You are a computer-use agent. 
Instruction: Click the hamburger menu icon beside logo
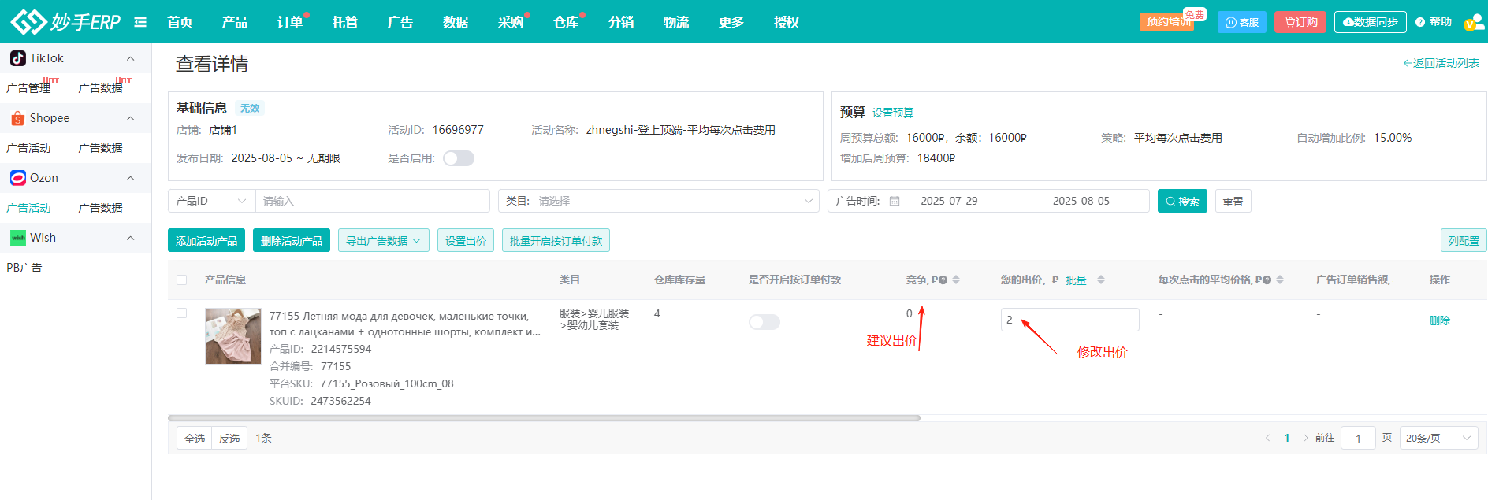click(x=140, y=22)
